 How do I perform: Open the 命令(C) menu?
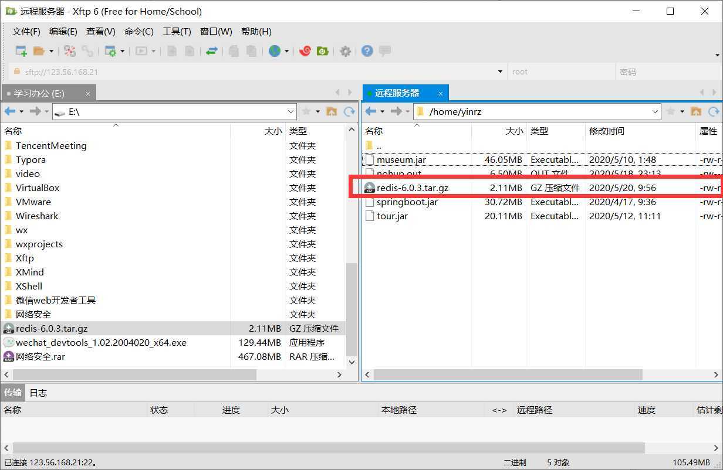139,32
